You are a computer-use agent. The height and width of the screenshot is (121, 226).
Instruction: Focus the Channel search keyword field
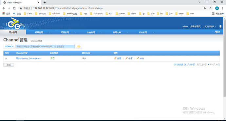[x=45, y=46]
